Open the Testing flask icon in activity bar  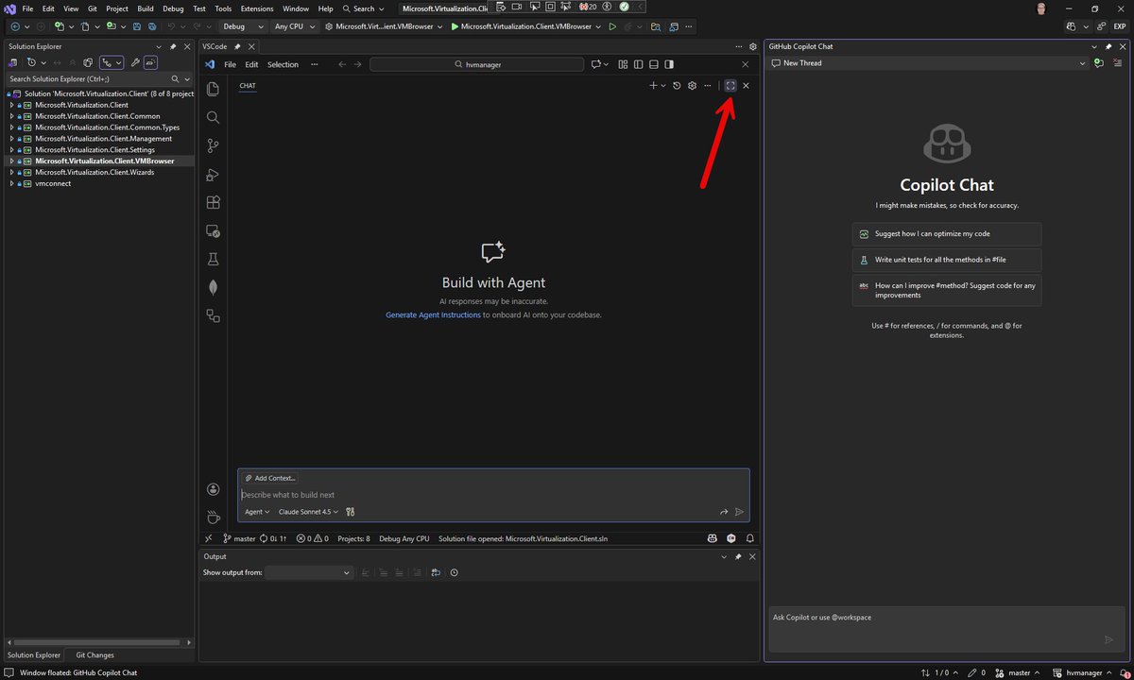(x=214, y=259)
